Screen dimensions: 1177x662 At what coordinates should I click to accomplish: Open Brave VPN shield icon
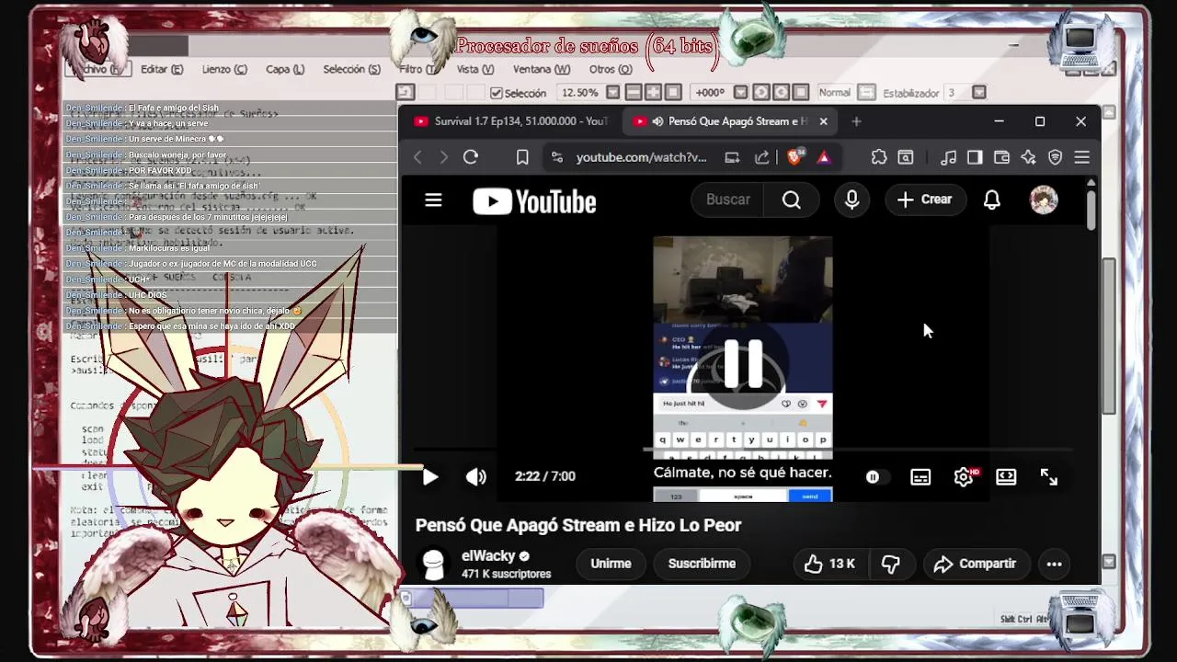click(x=1056, y=157)
